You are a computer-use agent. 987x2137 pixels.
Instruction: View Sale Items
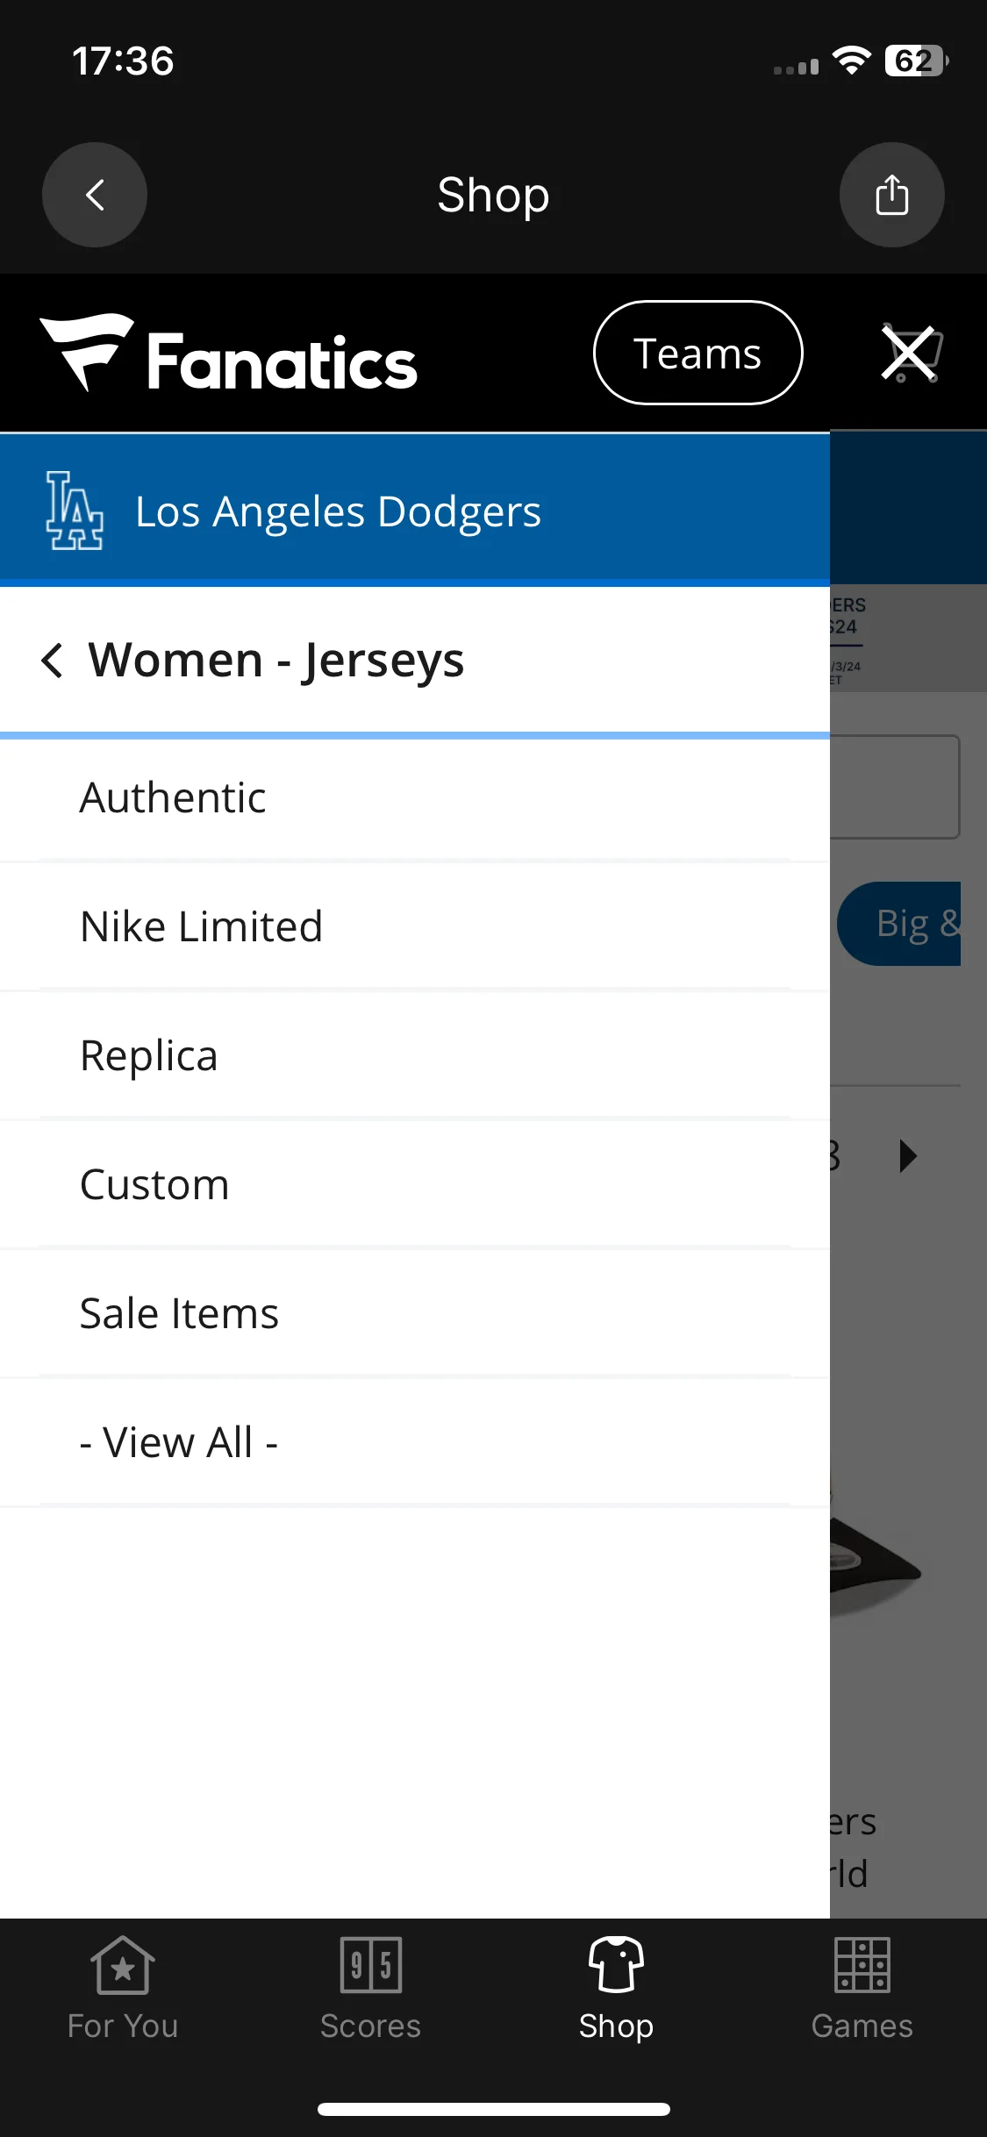tap(415, 1313)
